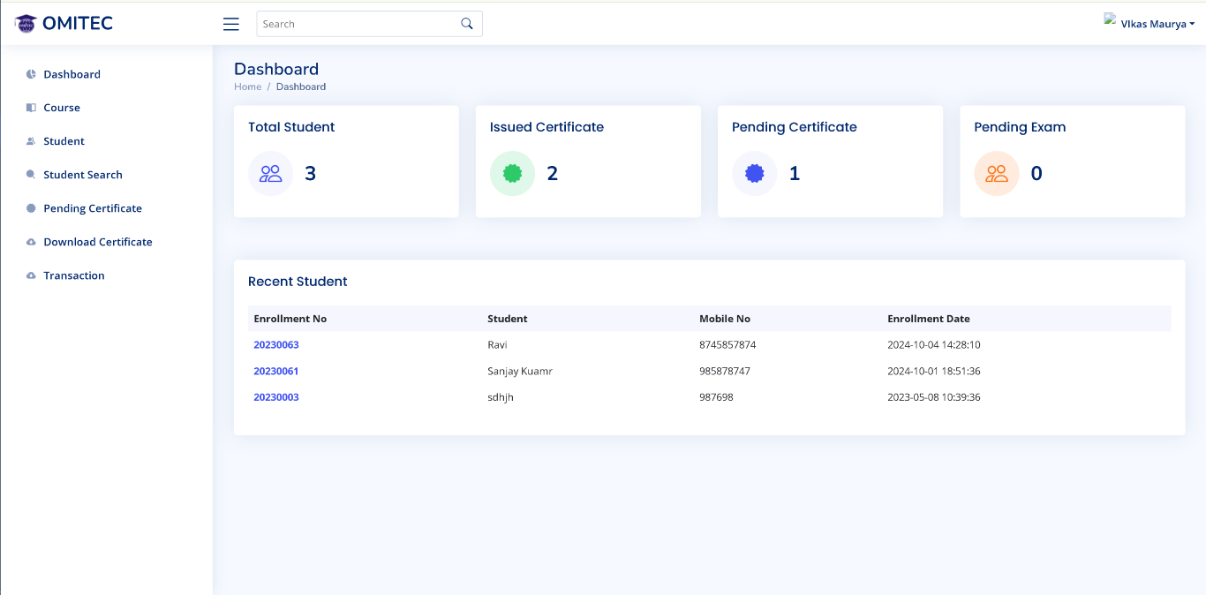Open enrollment number 20230061 link
This screenshot has width=1206, height=595.
pyautogui.click(x=276, y=372)
